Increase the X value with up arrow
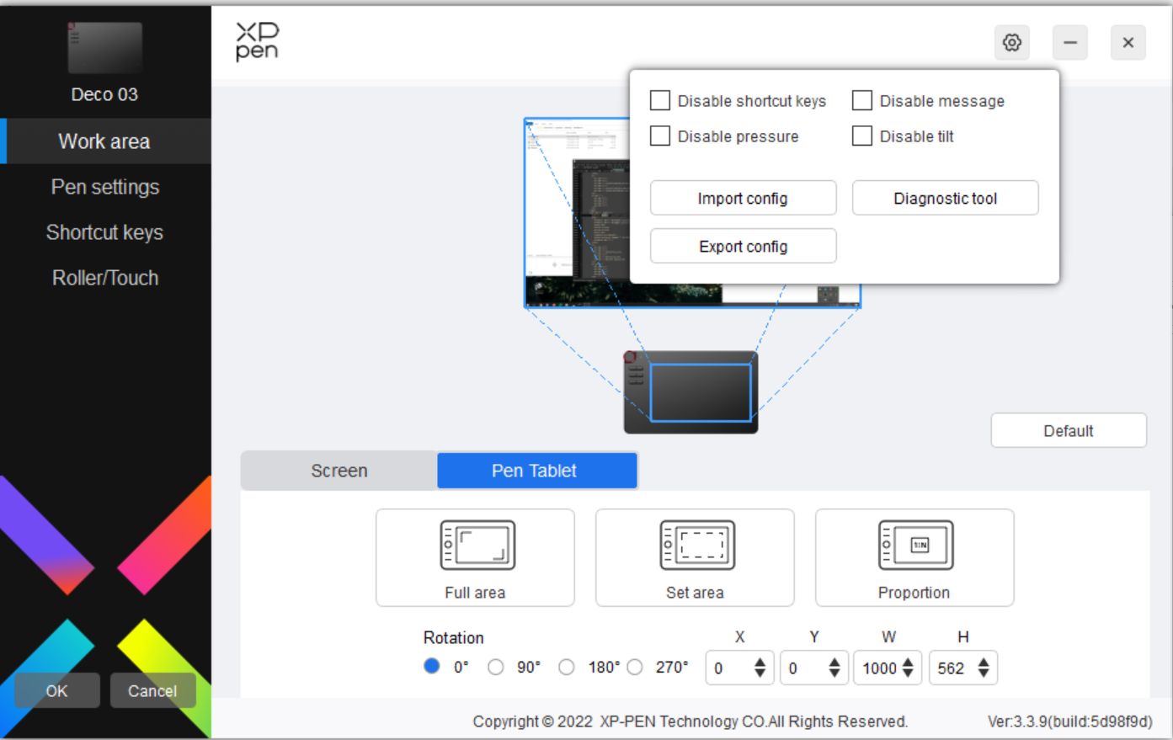The width and height of the screenshot is (1173, 740). [x=760, y=662]
